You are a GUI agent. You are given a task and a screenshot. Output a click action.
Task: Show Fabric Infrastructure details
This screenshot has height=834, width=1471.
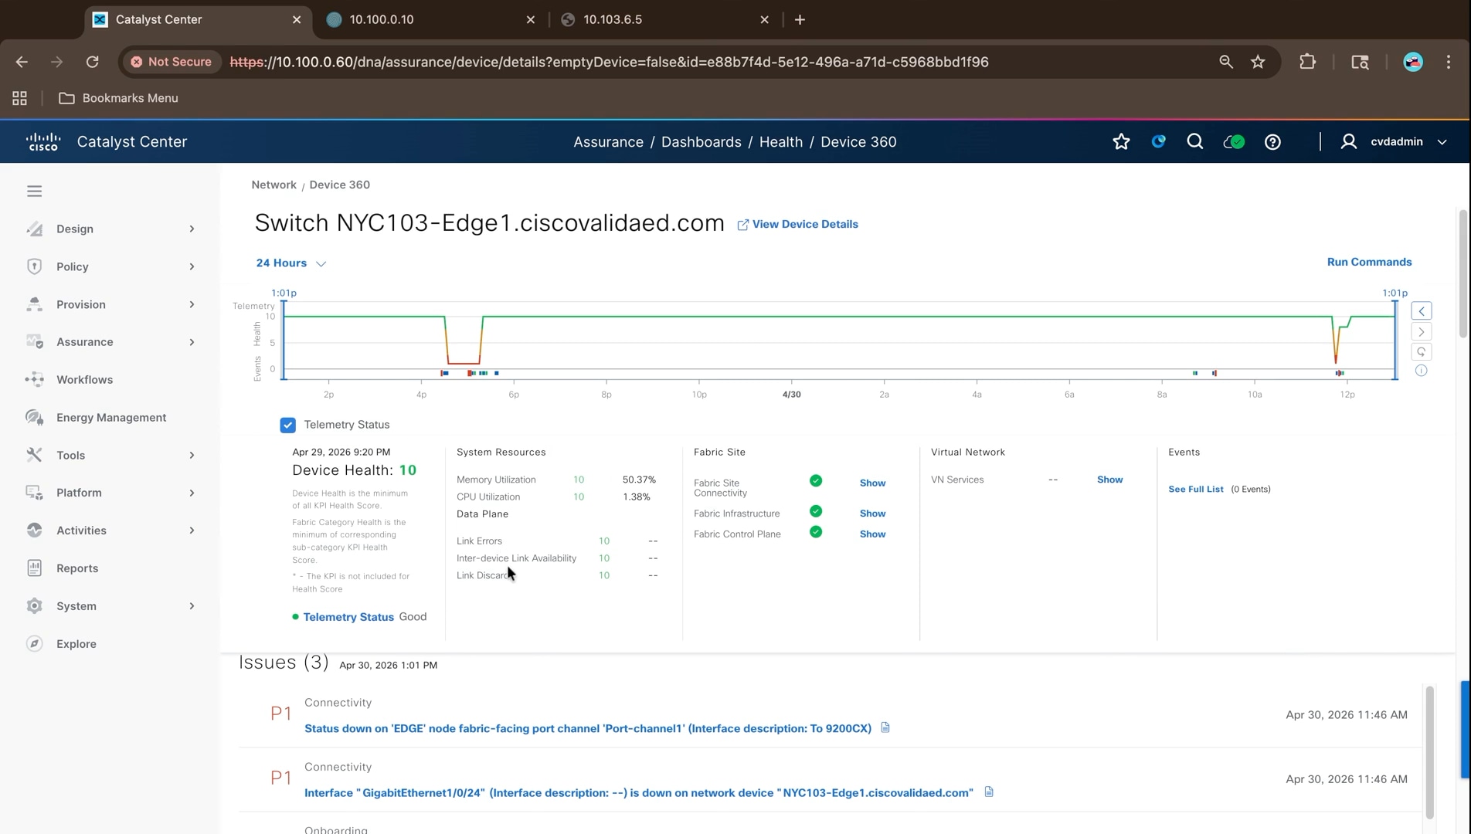[872, 514]
